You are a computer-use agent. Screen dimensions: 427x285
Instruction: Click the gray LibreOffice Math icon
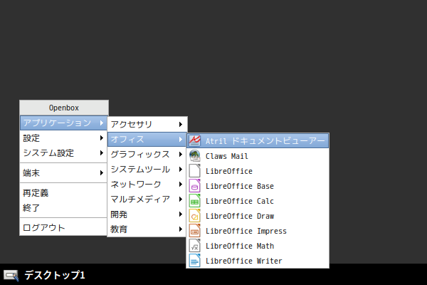coord(195,246)
